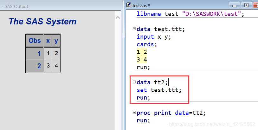Click the run; line after cards data
Screen dimensions: 258x130
pos(143,67)
